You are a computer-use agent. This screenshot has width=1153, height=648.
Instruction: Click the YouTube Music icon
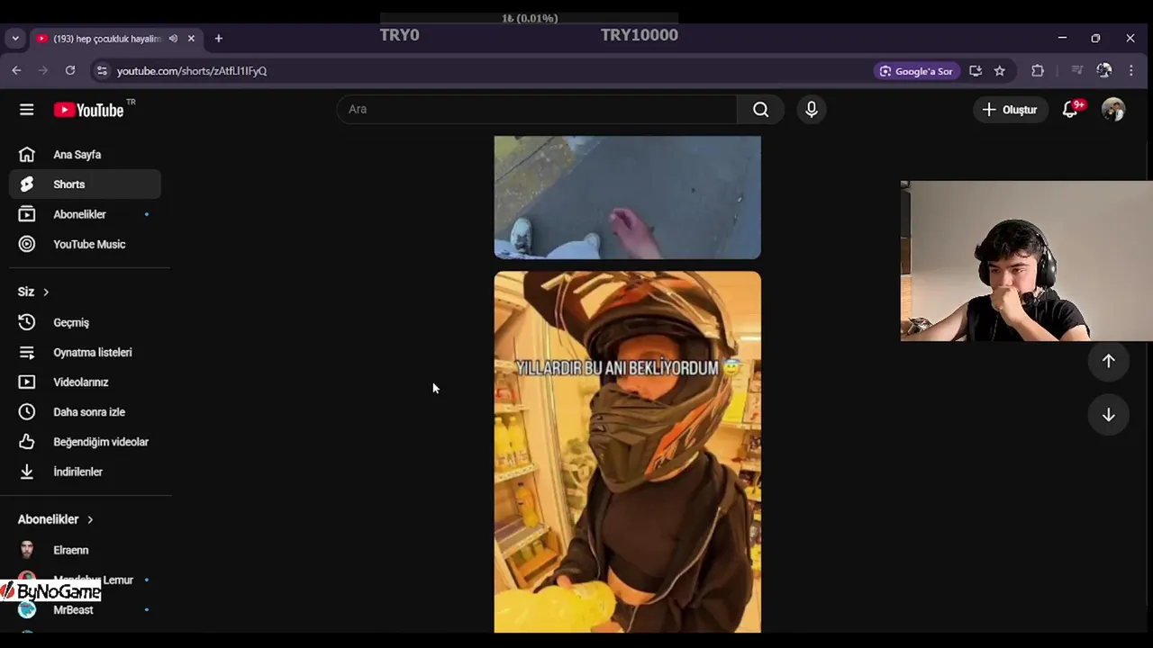click(x=27, y=244)
